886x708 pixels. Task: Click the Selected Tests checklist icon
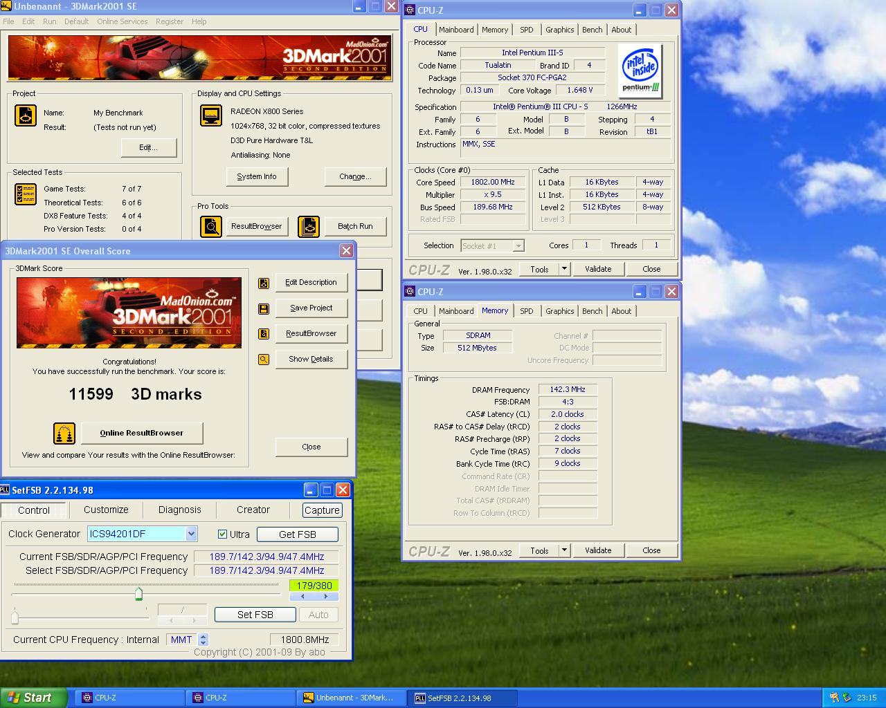coord(26,194)
